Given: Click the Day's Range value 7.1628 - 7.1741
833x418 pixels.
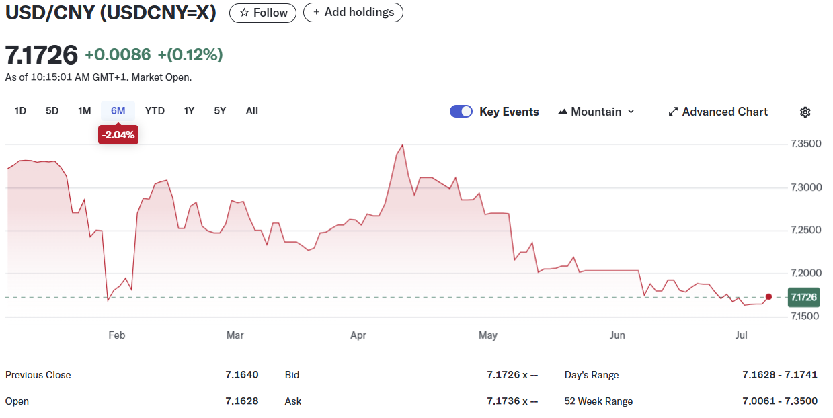Looking at the screenshot, I should pyautogui.click(x=780, y=375).
